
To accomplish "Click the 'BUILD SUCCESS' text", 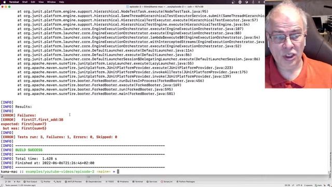I will [x=29, y=150].
